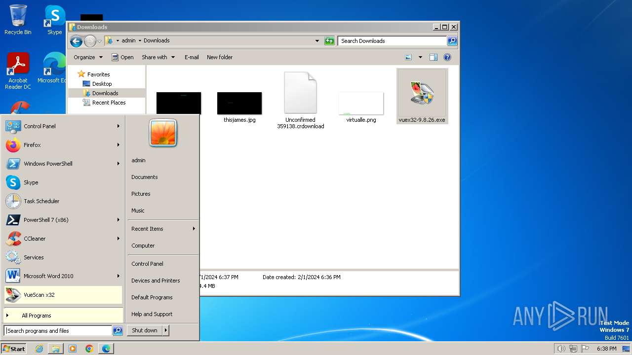Go back in Downloads explorer window
Image resolution: width=632 pixels, height=355 pixels.
click(x=76, y=41)
